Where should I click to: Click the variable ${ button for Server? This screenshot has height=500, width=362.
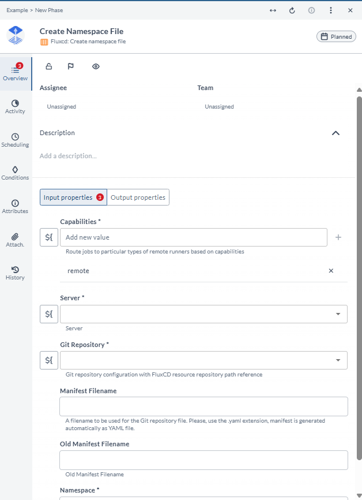tap(49, 314)
